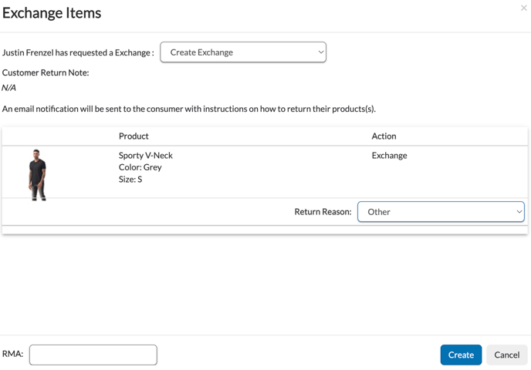Click the Customer Return Note label
The height and width of the screenshot is (370, 531).
(x=46, y=72)
